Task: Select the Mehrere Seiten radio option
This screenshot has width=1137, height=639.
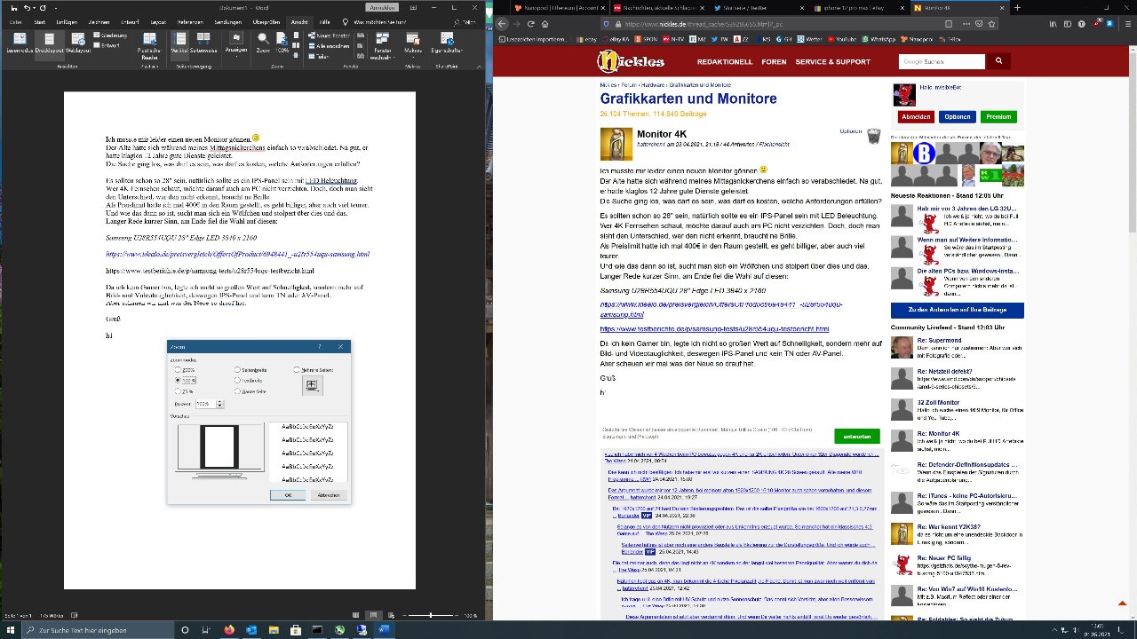Action: [314, 369]
